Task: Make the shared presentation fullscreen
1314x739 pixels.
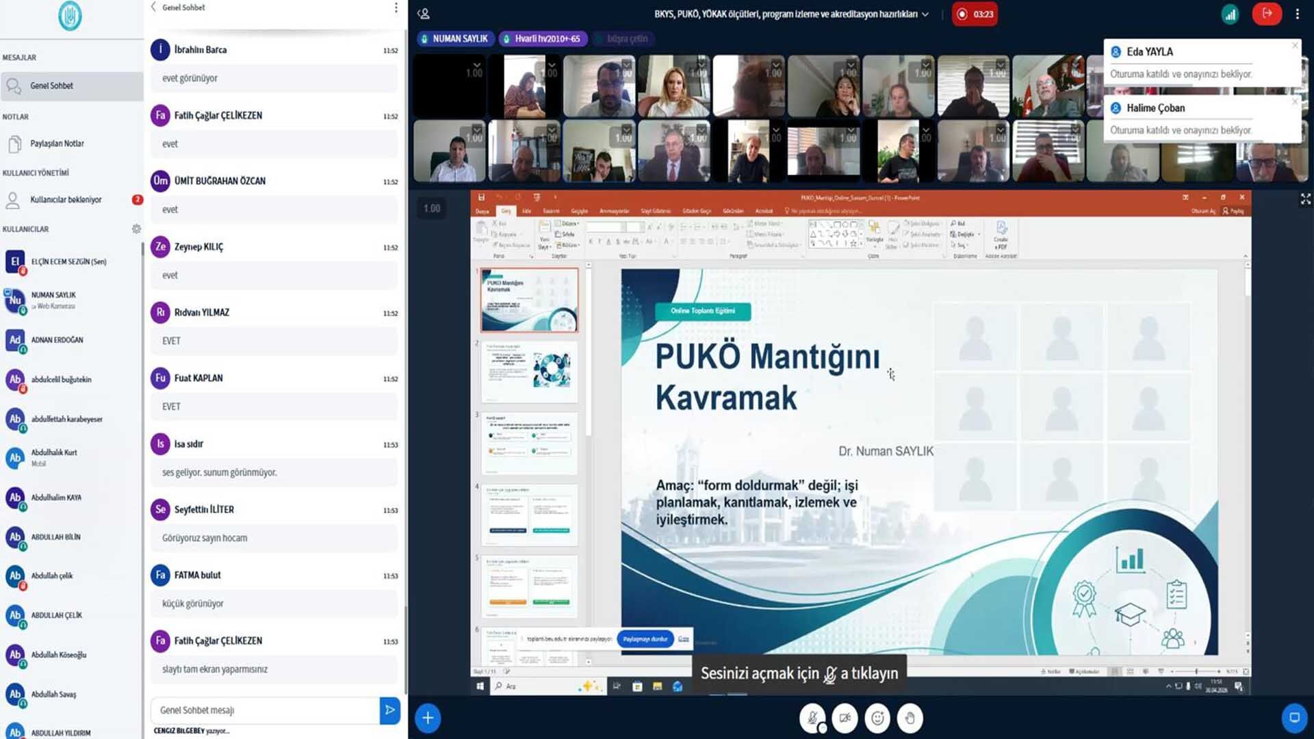Action: click(x=1305, y=199)
